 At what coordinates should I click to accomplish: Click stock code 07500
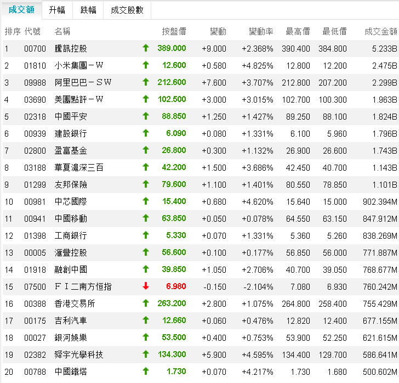(x=35, y=286)
